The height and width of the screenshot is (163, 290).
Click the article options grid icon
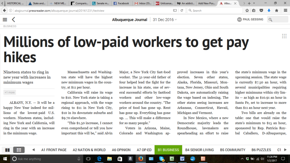coord(284,36)
